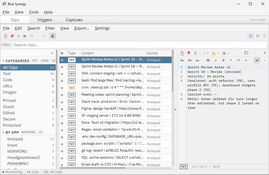The height and width of the screenshot is (175, 269).
Task: Pin the selected clip with the pushpin icon
Action: [12, 36]
